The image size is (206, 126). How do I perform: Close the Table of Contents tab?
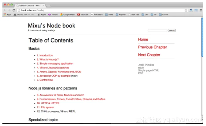point(43,6)
